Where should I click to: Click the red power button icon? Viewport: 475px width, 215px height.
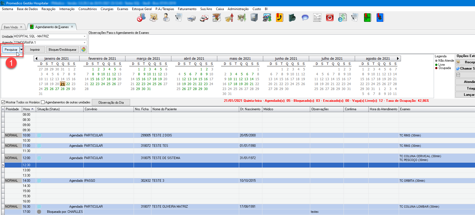330,18
